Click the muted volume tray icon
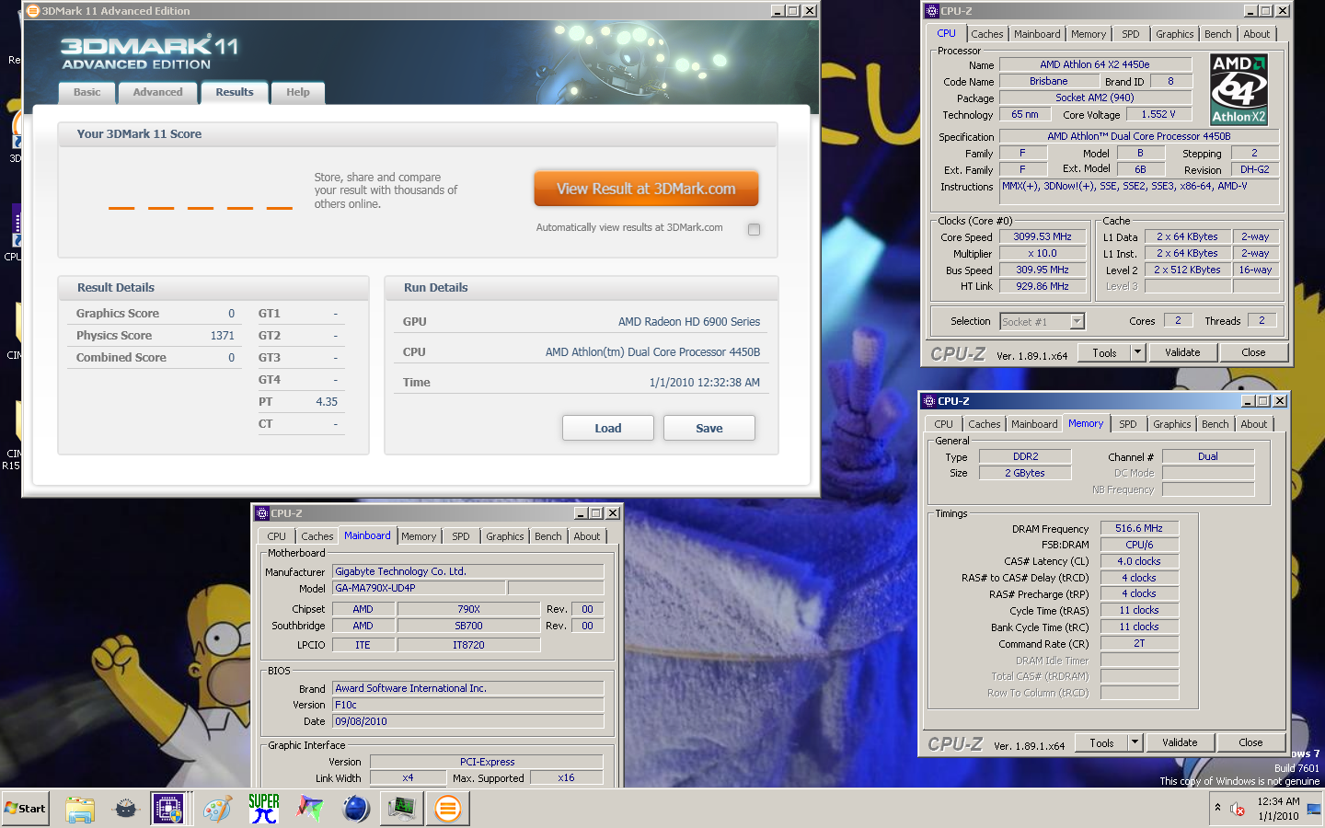Screen dimensions: 1325x828 pyautogui.click(x=1238, y=809)
